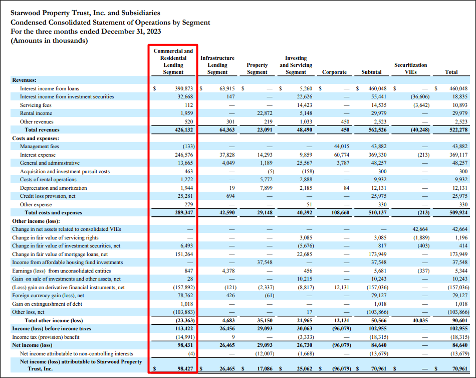This screenshot has height=378, width=476.
Task: Click the 'Credit loss provision, net' label
Action: (x=48, y=196)
